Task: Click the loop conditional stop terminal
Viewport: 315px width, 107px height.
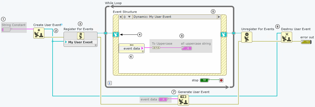Action: tap(221, 80)
